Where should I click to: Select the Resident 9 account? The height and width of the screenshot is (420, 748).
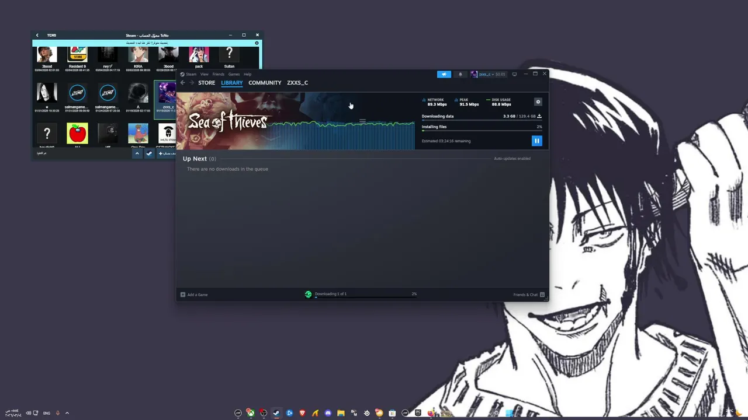77,59
